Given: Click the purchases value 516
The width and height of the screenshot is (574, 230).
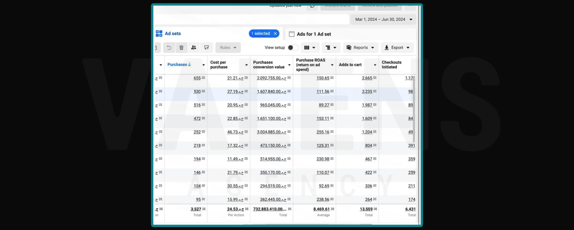Looking at the screenshot, I should (x=197, y=105).
